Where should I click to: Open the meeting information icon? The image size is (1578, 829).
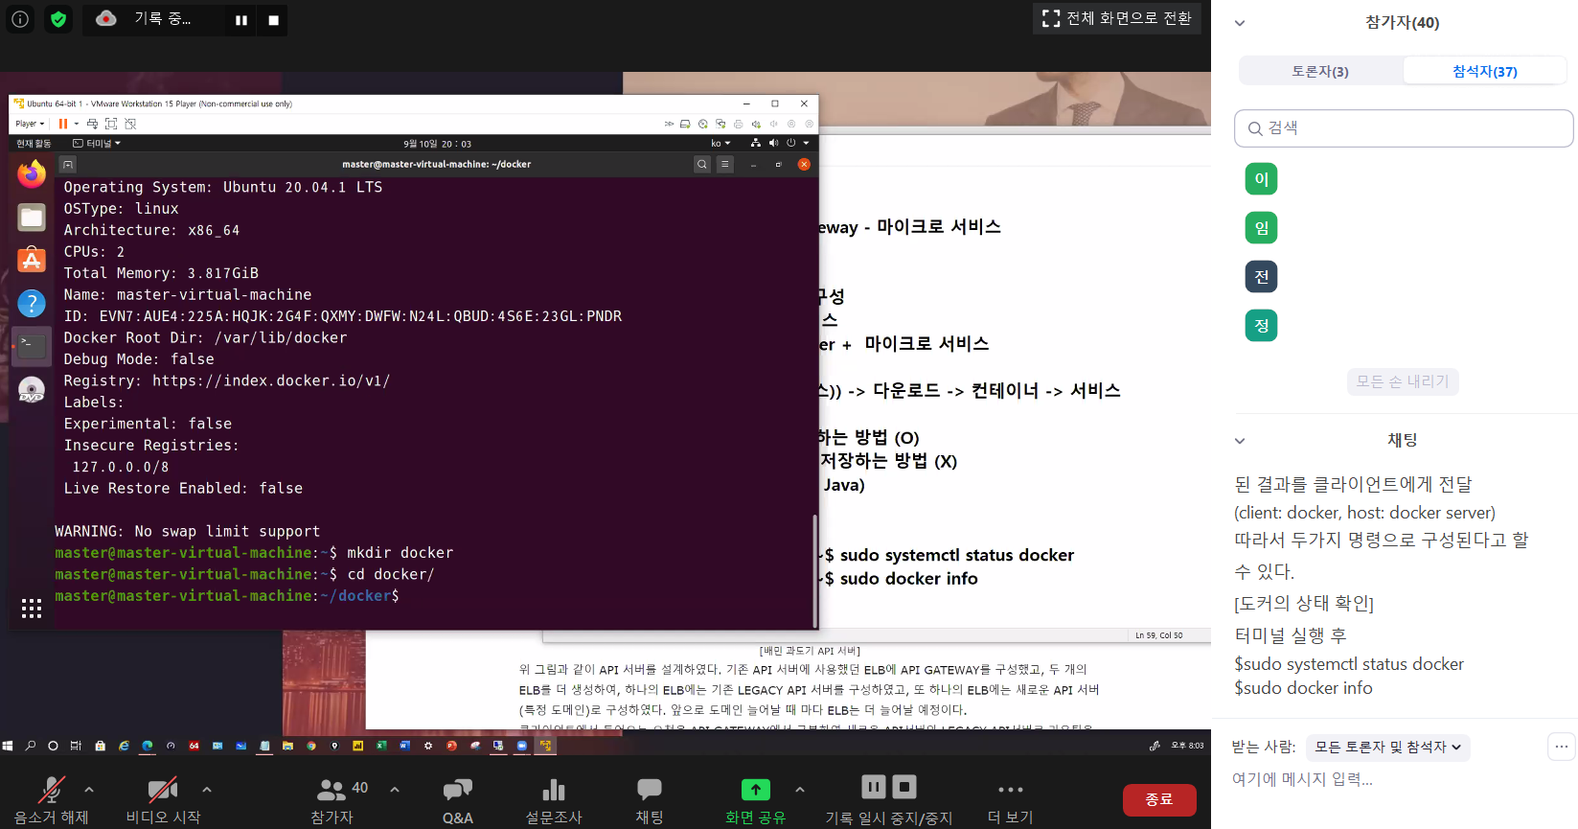pos(20,19)
